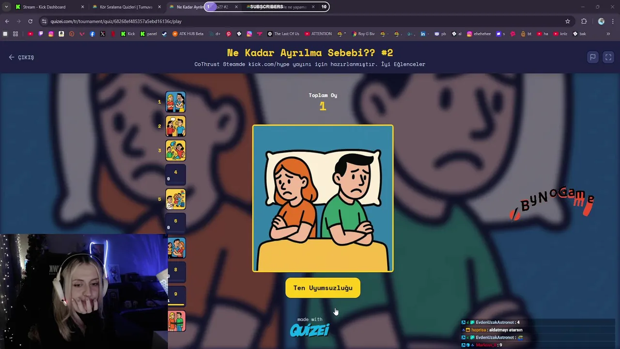Open the Chrome profile avatar
This screenshot has height=349, width=620.
(x=601, y=21)
